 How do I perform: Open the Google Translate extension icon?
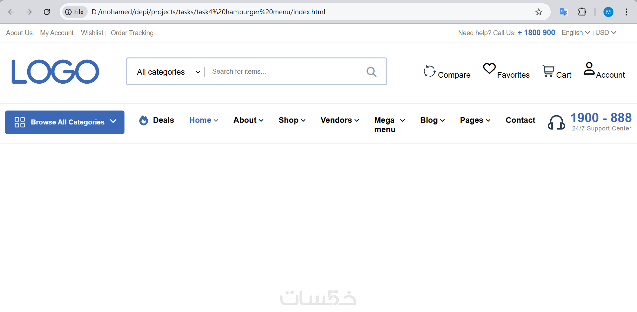pyautogui.click(x=563, y=12)
